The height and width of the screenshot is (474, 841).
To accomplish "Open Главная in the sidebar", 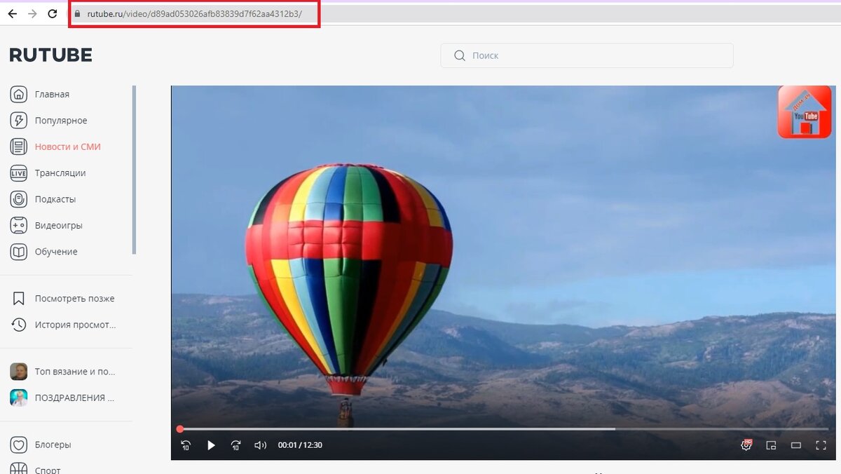I will point(52,95).
